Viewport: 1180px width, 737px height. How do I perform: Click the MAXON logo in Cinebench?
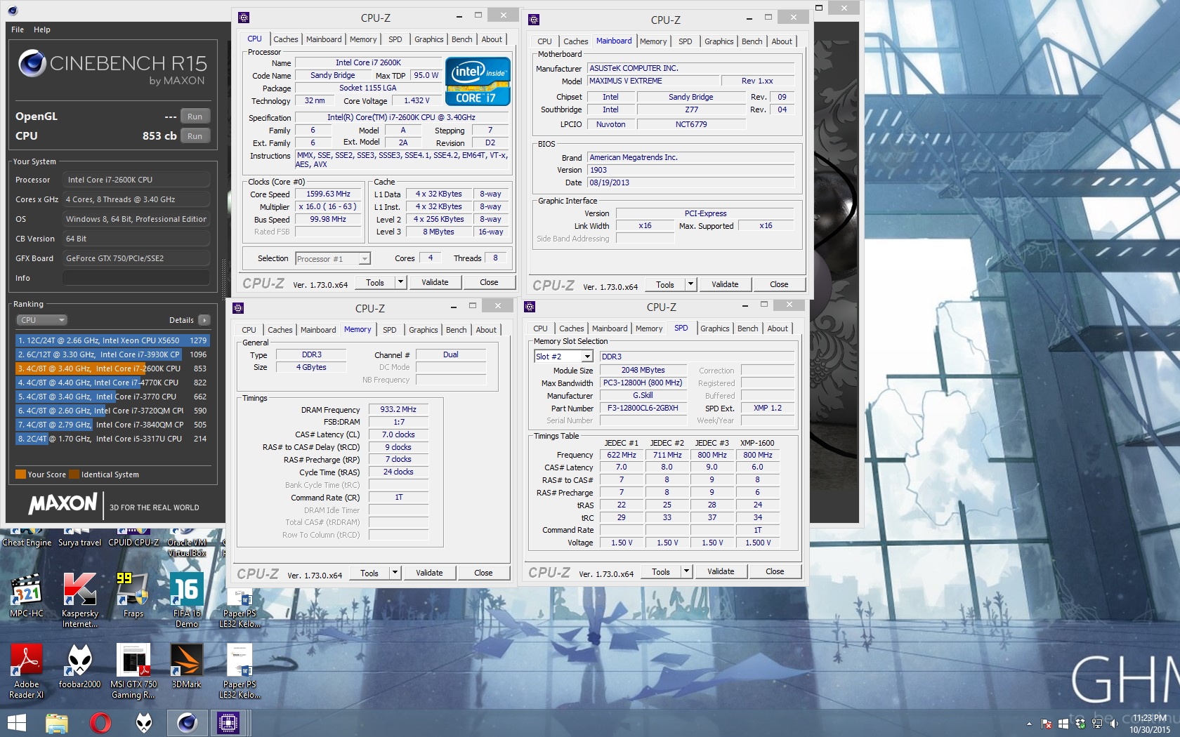tap(63, 504)
